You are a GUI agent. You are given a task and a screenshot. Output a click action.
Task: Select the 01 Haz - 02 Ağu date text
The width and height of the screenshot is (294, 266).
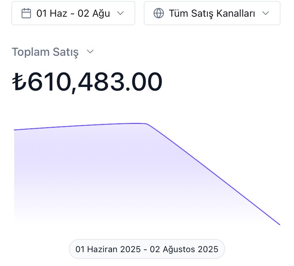coord(73,13)
